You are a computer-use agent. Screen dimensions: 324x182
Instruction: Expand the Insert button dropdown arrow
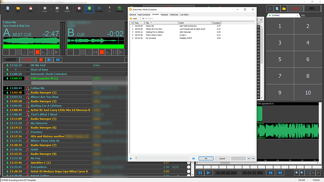click(51, 9)
